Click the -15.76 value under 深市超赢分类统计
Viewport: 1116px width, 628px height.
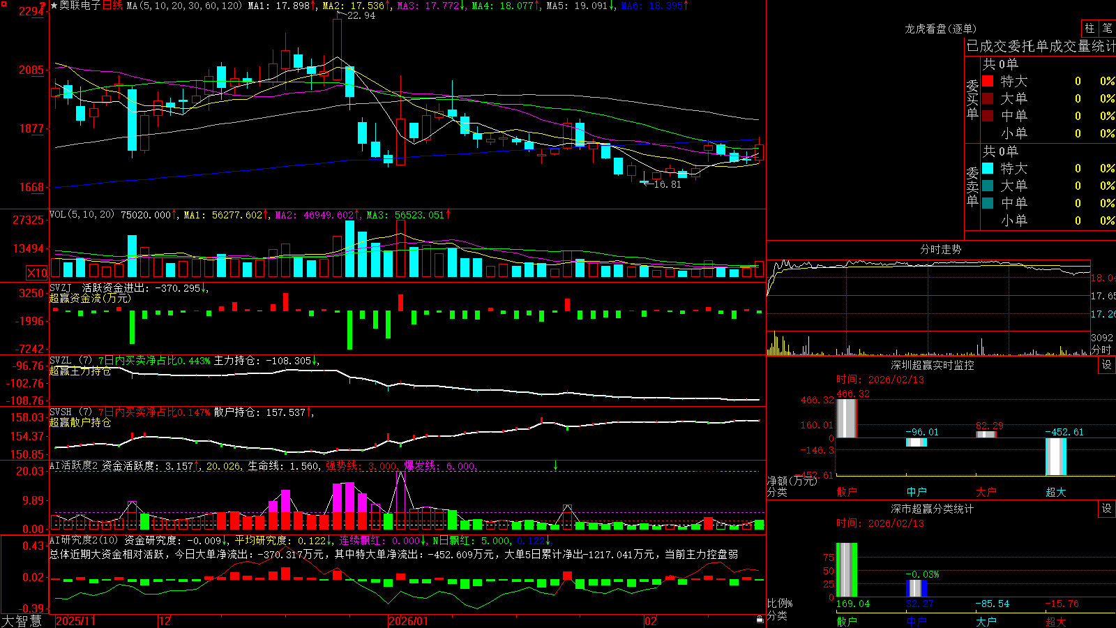pyautogui.click(x=1062, y=604)
